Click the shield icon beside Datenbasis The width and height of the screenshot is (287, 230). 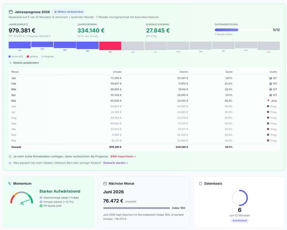pos(201,183)
